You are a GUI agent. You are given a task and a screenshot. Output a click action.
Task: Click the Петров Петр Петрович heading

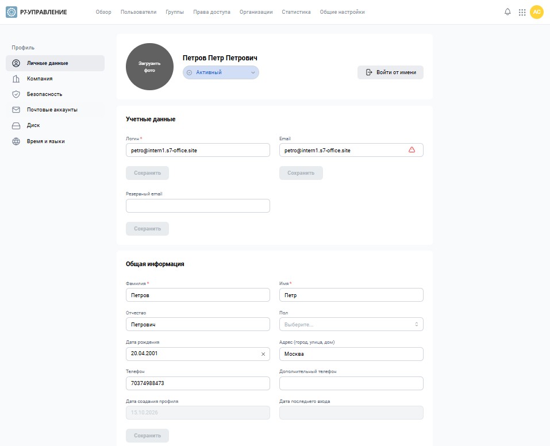coord(220,58)
